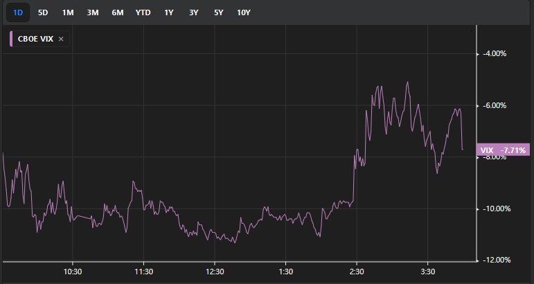
Task: Click the VIX -7.71% price tag
Action: (x=503, y=150)
